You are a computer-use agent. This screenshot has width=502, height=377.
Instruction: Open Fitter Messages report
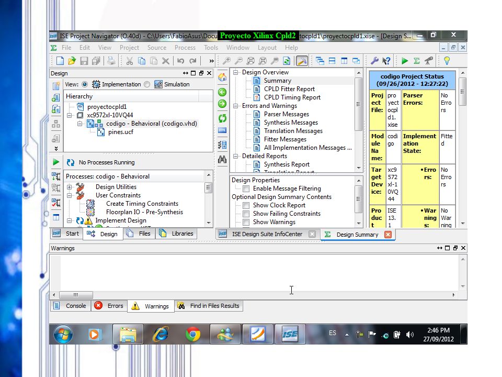point(285,139)
